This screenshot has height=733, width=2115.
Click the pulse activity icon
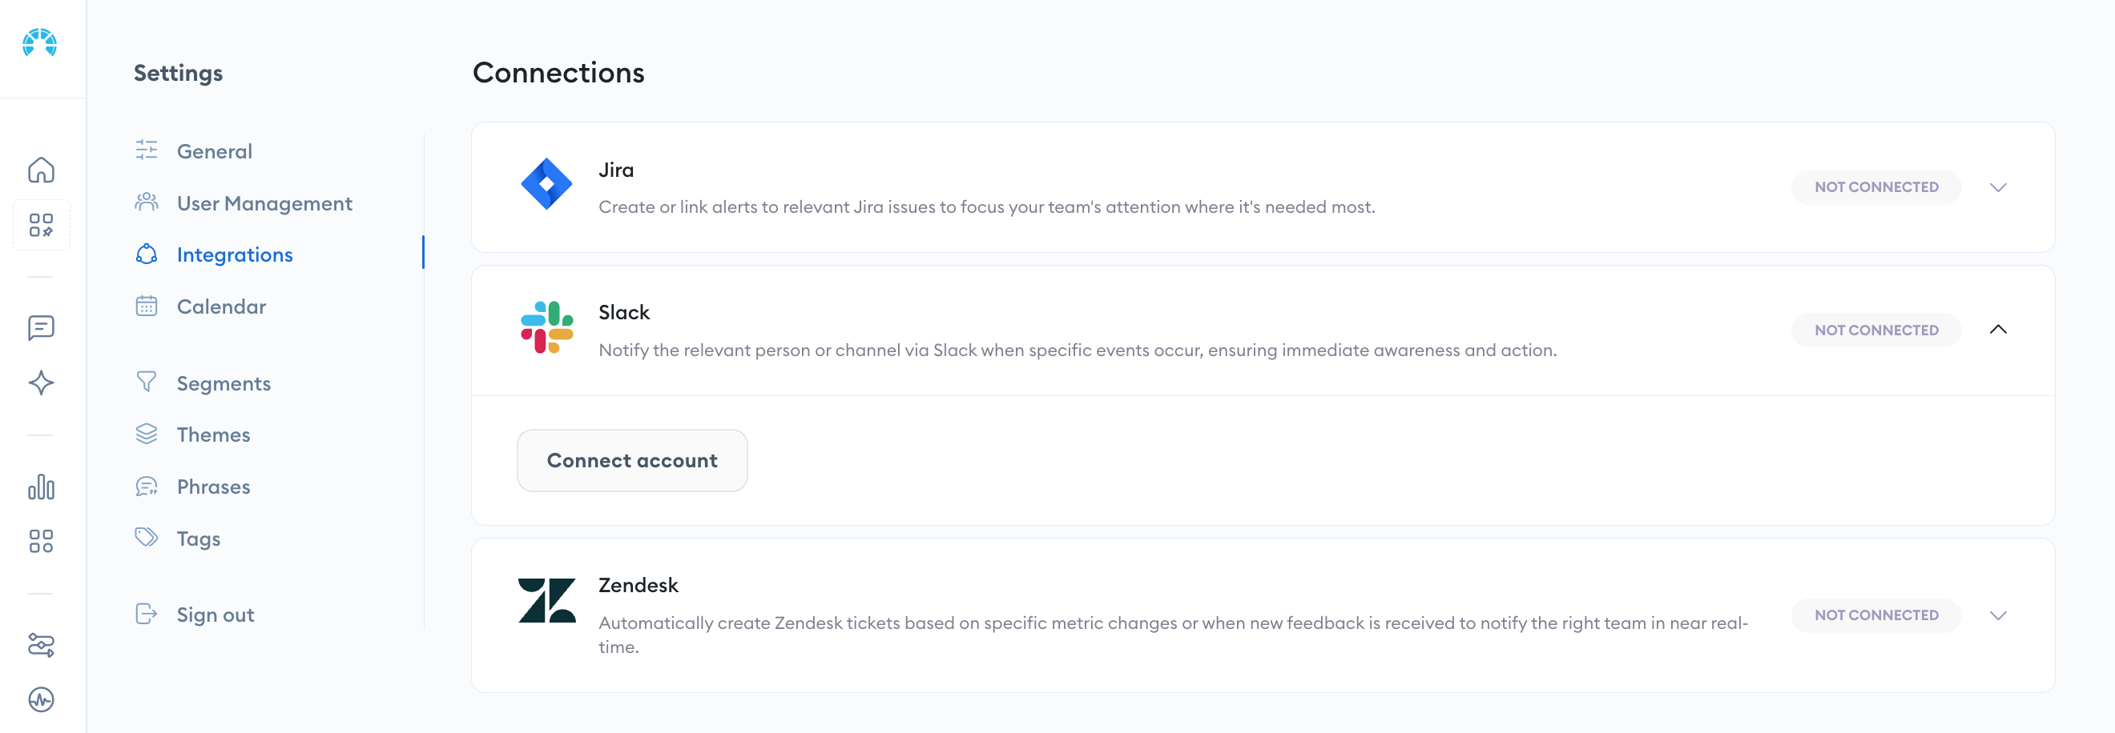point(41,699)
